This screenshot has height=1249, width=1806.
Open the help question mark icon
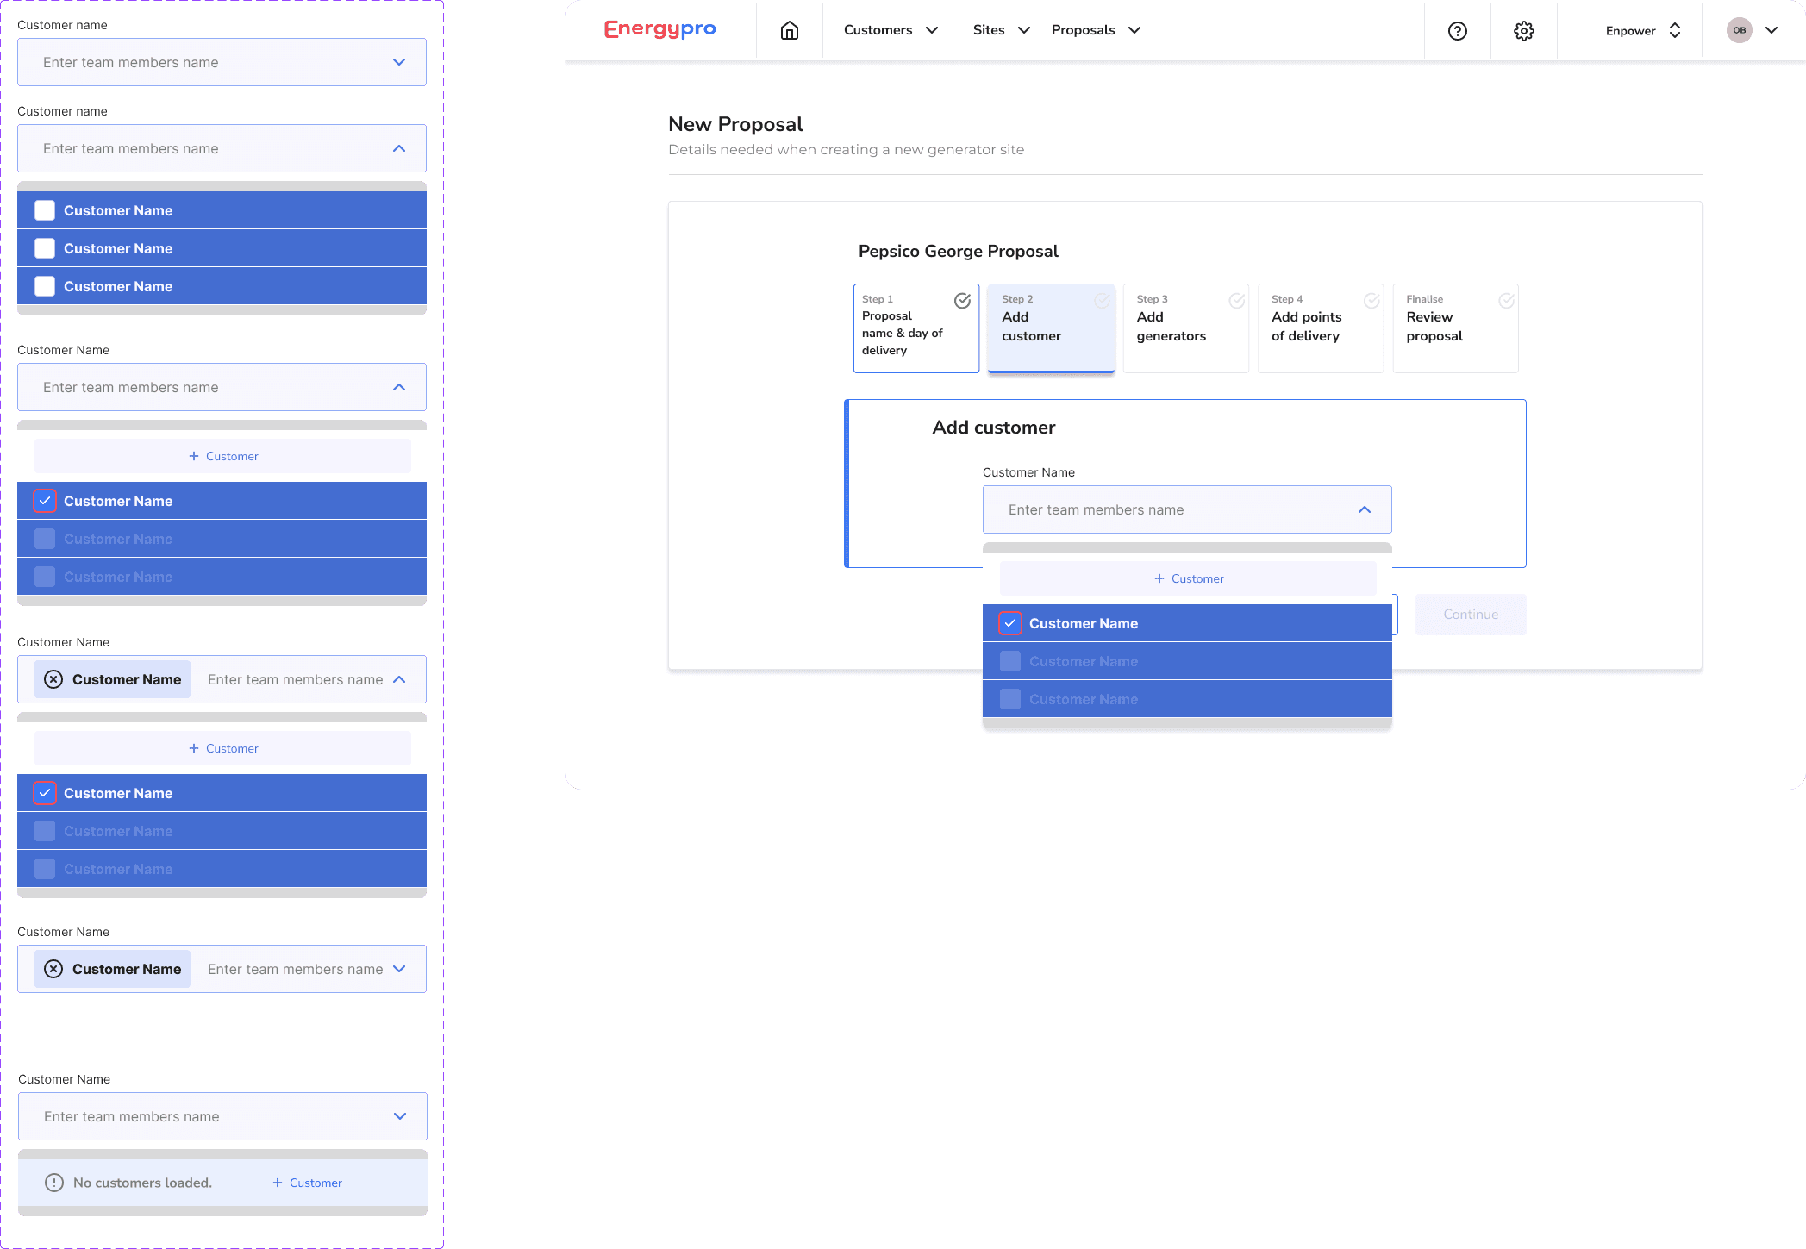1457,31
